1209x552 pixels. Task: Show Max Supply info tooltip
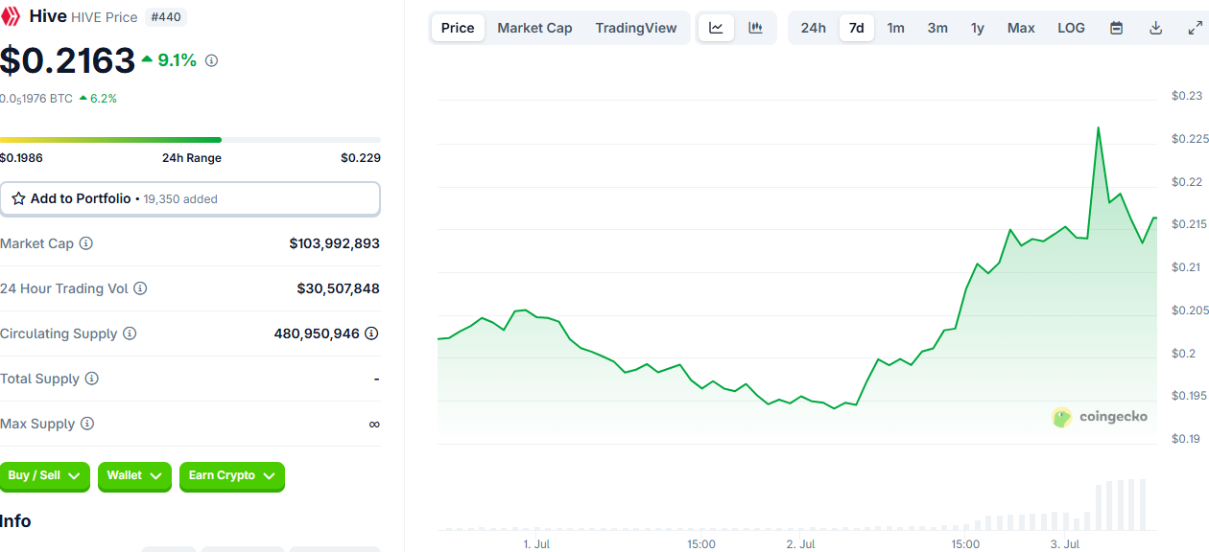click(87, 424)
